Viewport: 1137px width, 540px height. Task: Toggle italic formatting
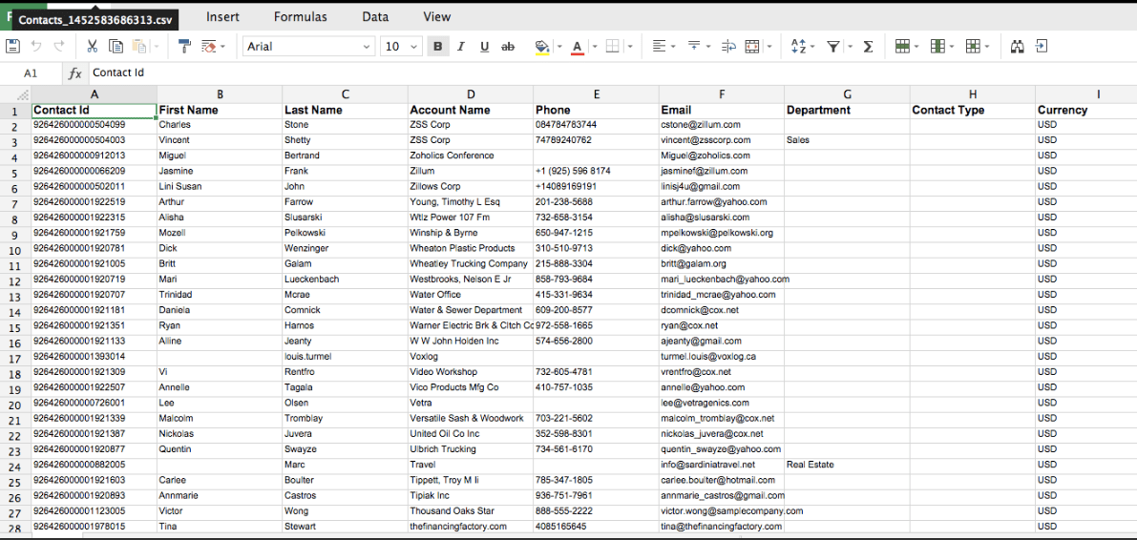click(x=461, y=46)
